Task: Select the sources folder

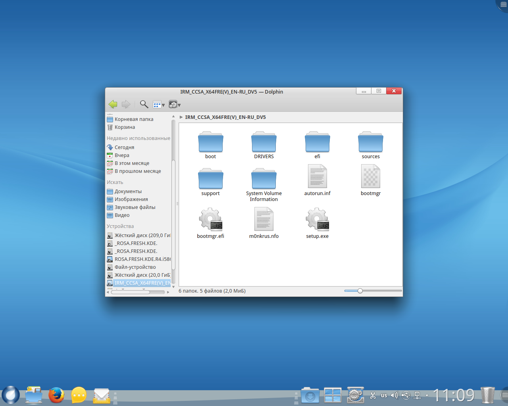Action: [x=370, y=142]
